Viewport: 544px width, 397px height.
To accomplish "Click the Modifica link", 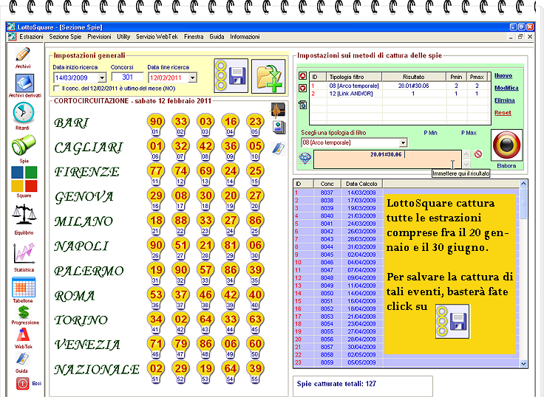I will point(506,88).
